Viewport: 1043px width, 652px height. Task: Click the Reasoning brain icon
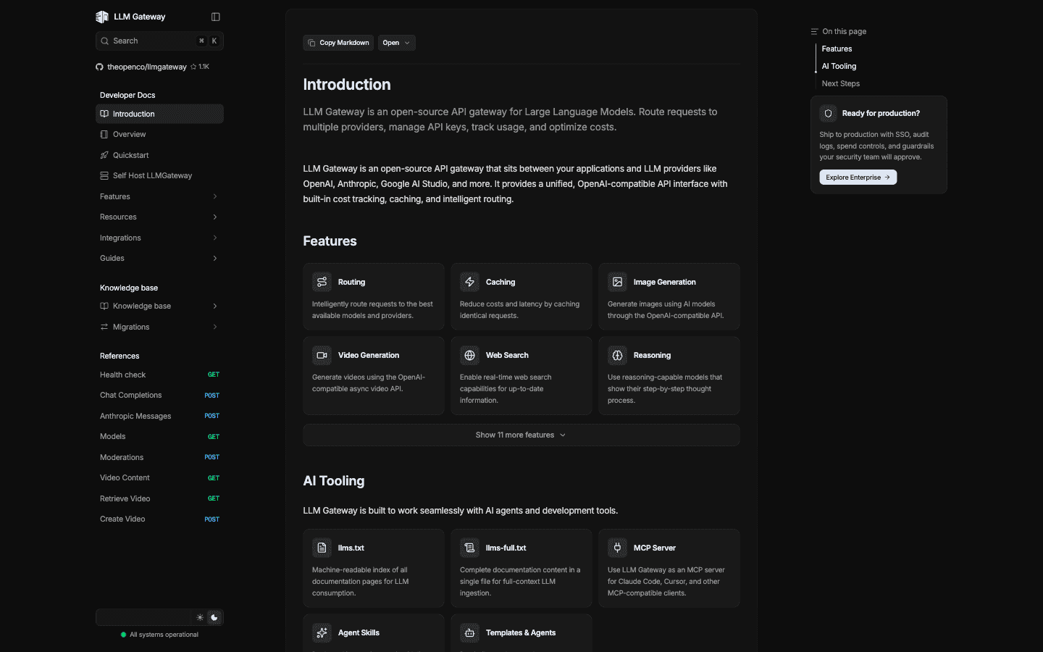click(618, 355)
